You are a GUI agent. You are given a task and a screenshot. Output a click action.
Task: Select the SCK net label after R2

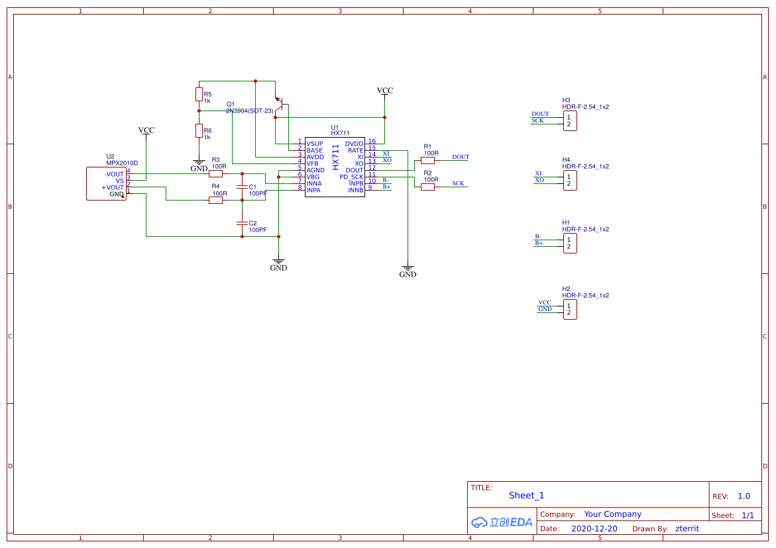click(458, 183)
